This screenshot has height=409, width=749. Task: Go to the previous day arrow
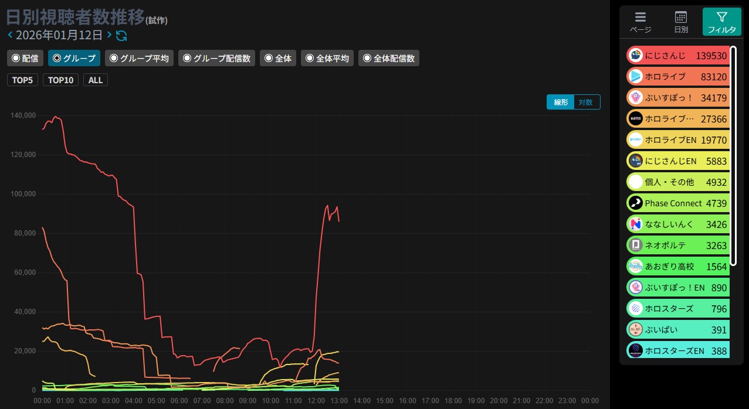point(10,35)
